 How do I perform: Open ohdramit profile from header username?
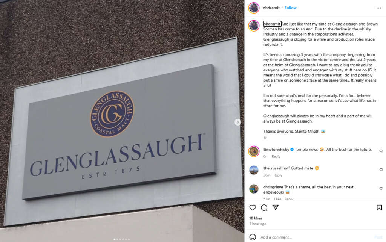pos(271,8)
